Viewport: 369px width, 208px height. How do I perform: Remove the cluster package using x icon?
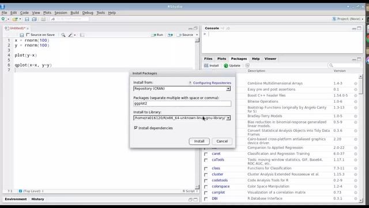(x=356, y=174)
